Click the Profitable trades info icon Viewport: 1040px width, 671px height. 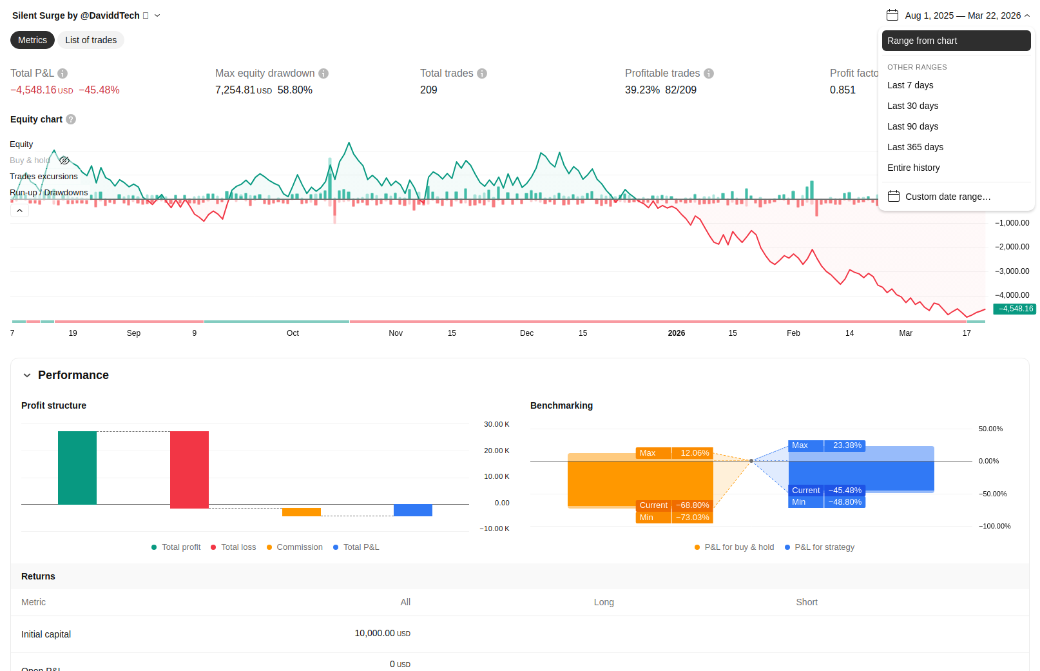pos(709,73)
